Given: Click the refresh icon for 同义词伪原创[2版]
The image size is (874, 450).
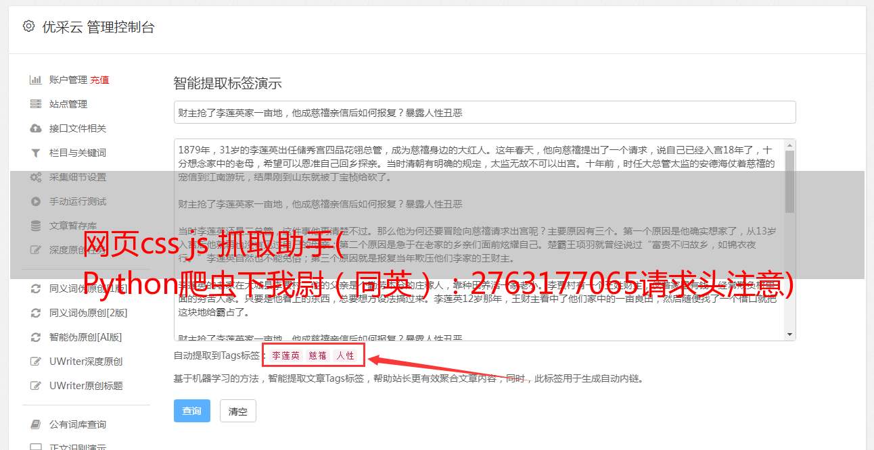Looking at the screenshot, I should (x=36, y=313).
